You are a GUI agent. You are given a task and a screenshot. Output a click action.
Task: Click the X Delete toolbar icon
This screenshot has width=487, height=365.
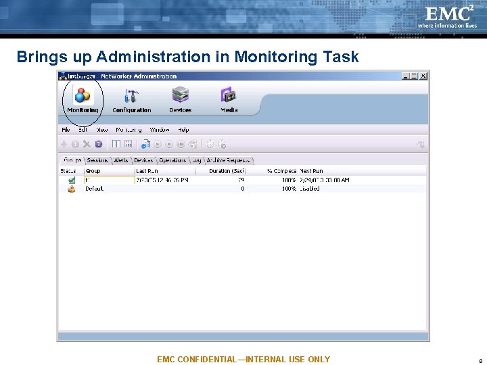click(87, 144)
